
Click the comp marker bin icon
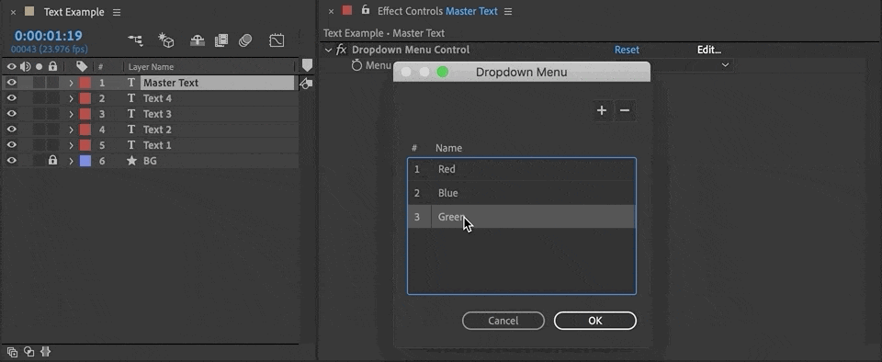click(x=307, y=65)
